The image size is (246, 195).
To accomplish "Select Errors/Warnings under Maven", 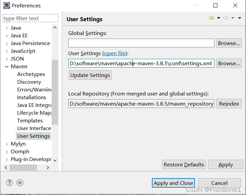I will pyautogui.click(x=34, y=89).
